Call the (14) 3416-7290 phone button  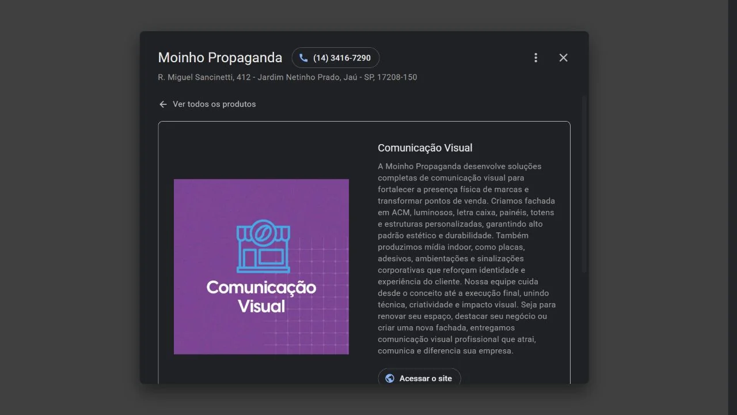pyautogui.click(x=336, y=58)
